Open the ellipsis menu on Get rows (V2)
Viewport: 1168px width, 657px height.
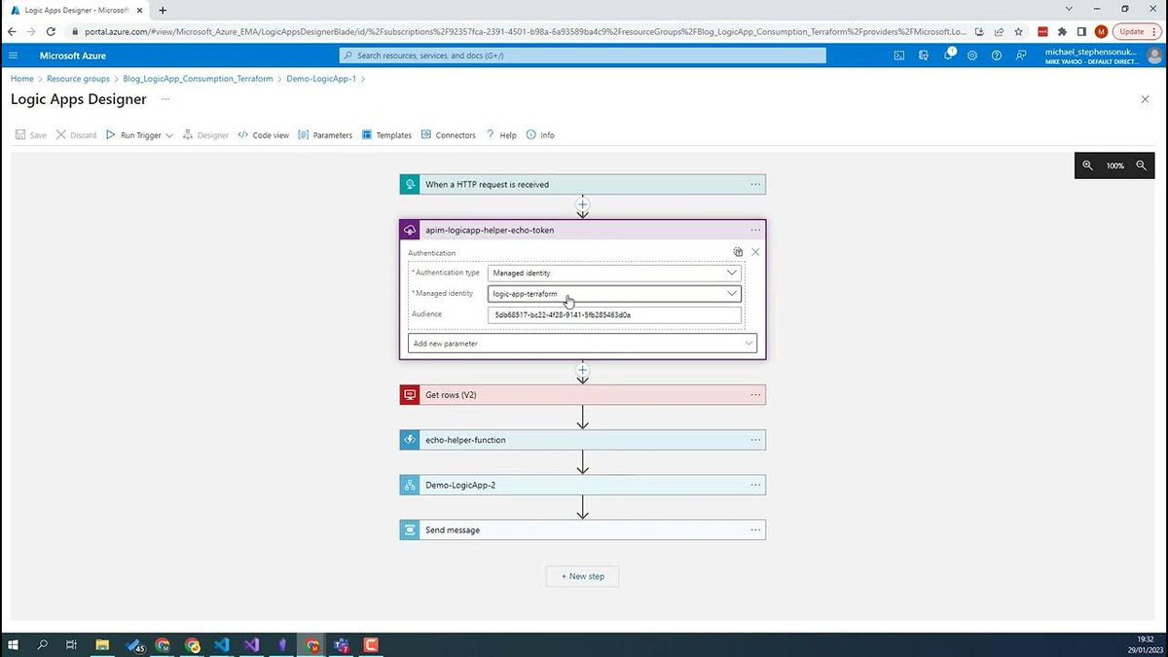click(755, 394)
